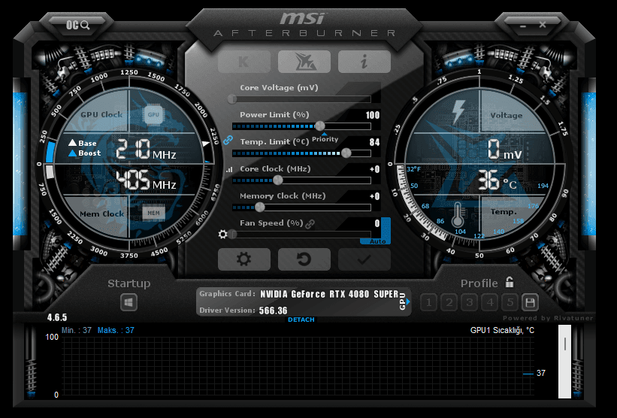Open settings with the gear button

tap(243, 259)
